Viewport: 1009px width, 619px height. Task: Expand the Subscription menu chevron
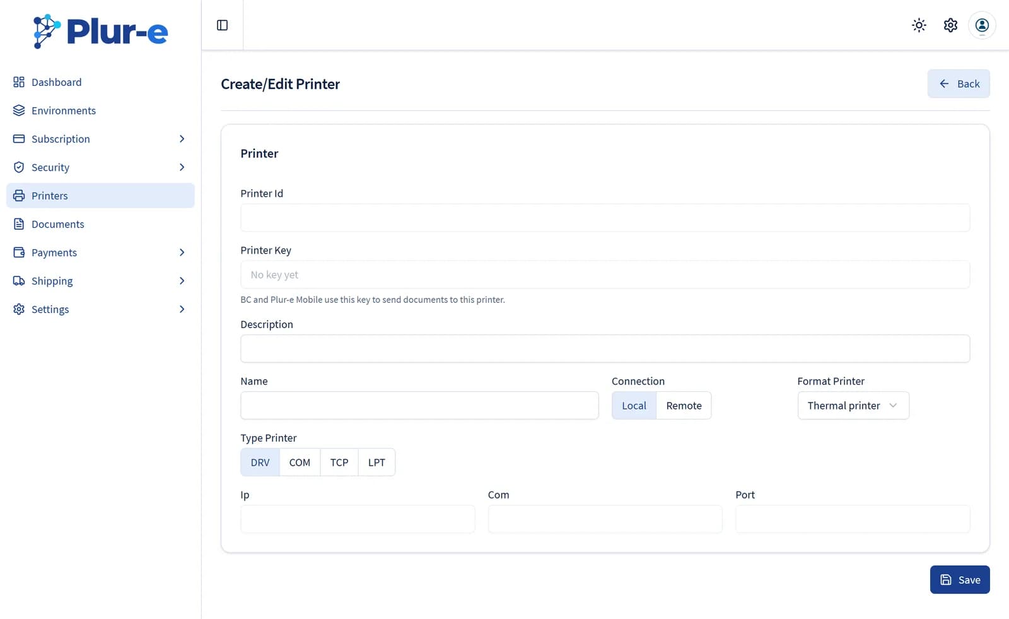tap(182, 139)
